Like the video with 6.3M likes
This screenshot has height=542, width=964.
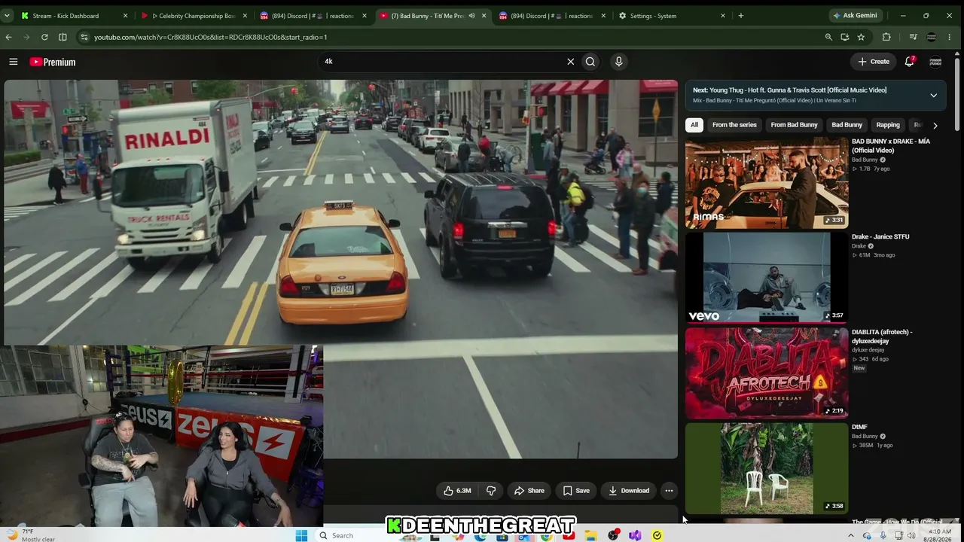coord(457,491)
